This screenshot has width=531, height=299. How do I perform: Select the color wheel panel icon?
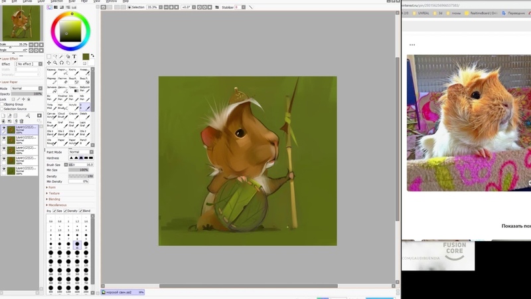tap(50, 7)
